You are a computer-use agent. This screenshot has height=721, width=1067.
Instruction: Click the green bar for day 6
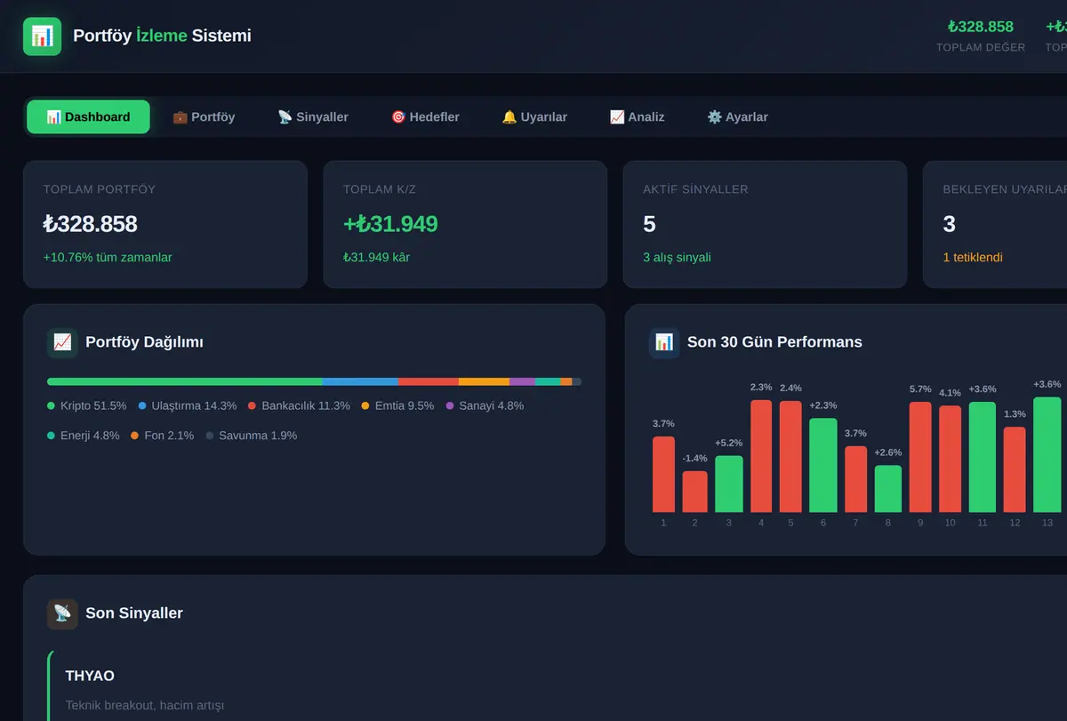coord(823,465)
